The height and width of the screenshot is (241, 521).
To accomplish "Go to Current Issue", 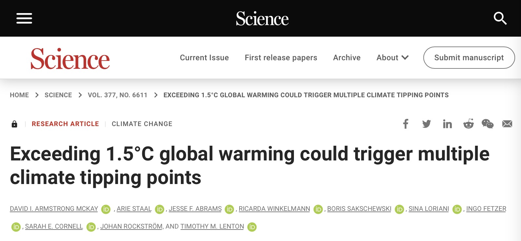I will point(204,58).
